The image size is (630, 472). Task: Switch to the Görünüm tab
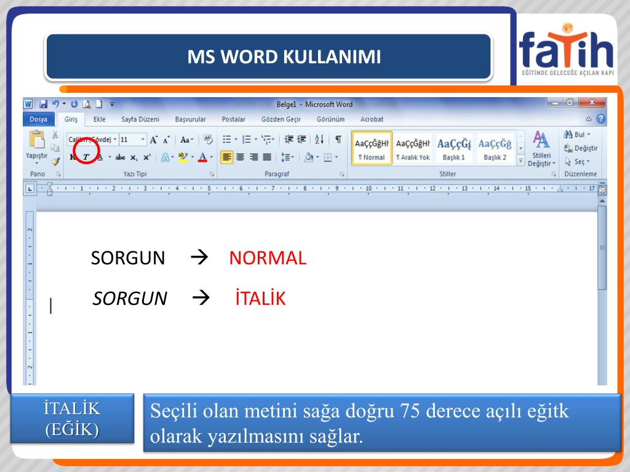coord(330,119)
